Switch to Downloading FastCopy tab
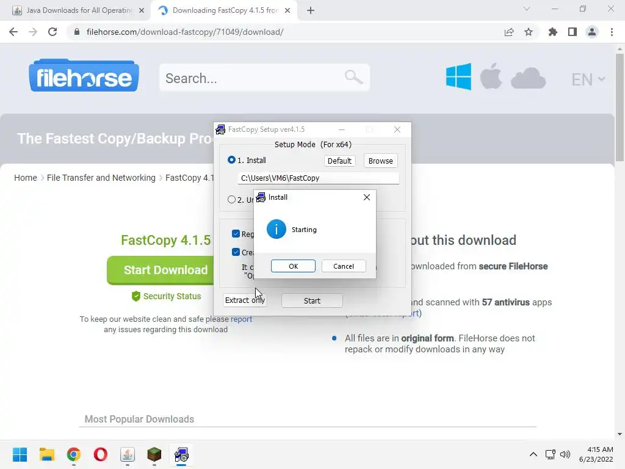Image resolution: width=625 pixels, height=469 pixels. 224,10
